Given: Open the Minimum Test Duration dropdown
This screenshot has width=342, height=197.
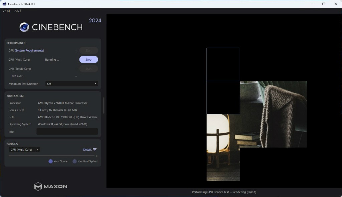Looking at the screenshot, I should [x=71, y=84].
